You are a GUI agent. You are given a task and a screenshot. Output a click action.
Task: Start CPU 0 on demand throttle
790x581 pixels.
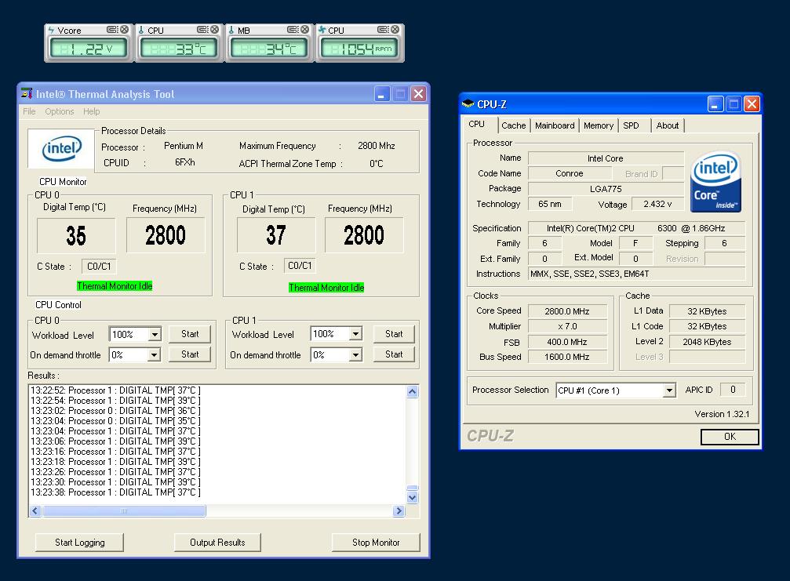(x=190, y=354)
